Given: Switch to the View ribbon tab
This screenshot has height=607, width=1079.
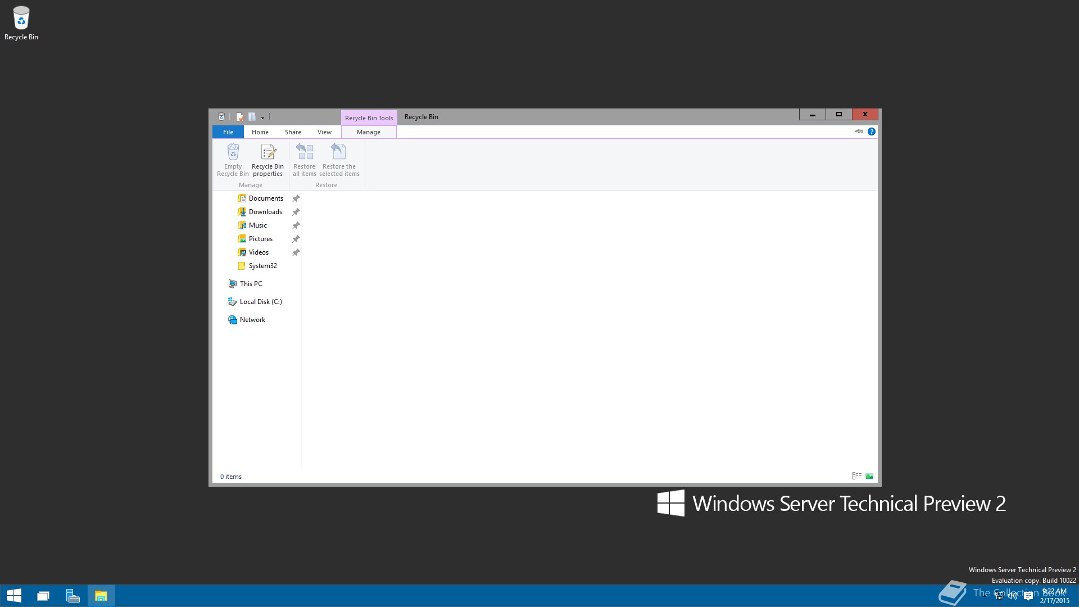Looking at the screenshot, I should coord(324,132).
